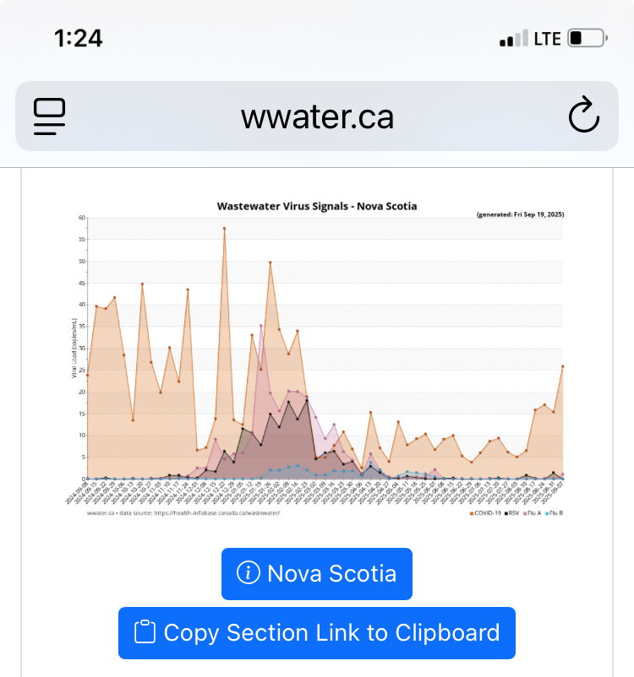Viewport: 634px width, 677px height.
Task: Tap the cellular signal bars icon
Action: 514,39
